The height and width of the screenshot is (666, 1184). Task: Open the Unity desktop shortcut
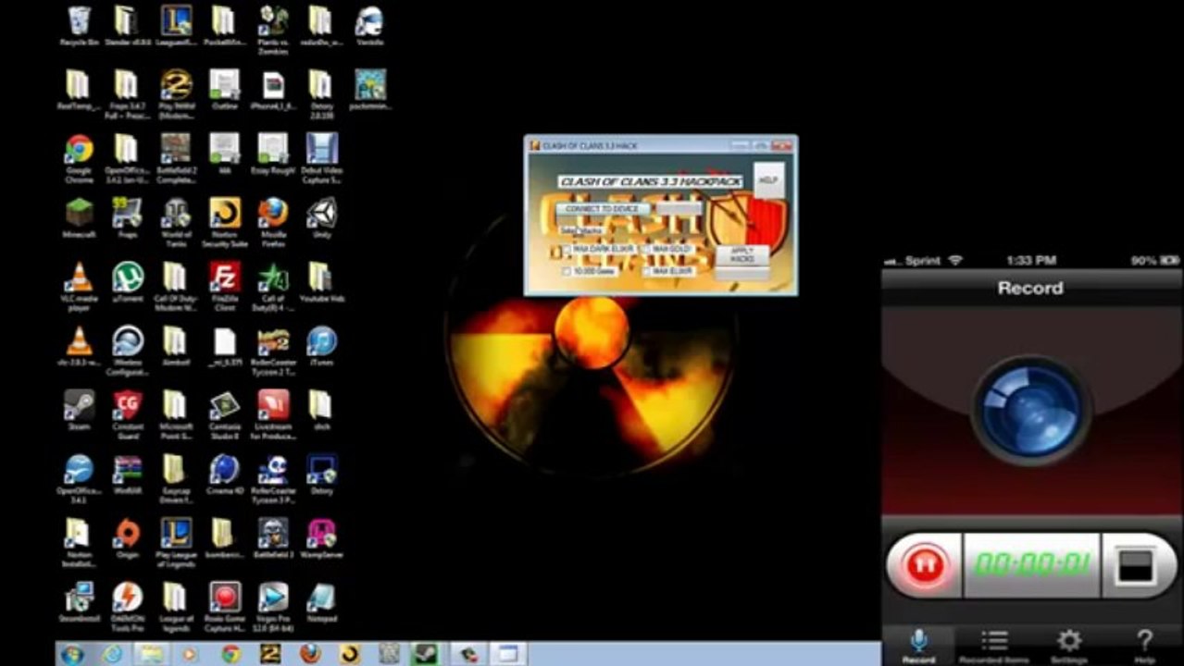pos(321,218)
